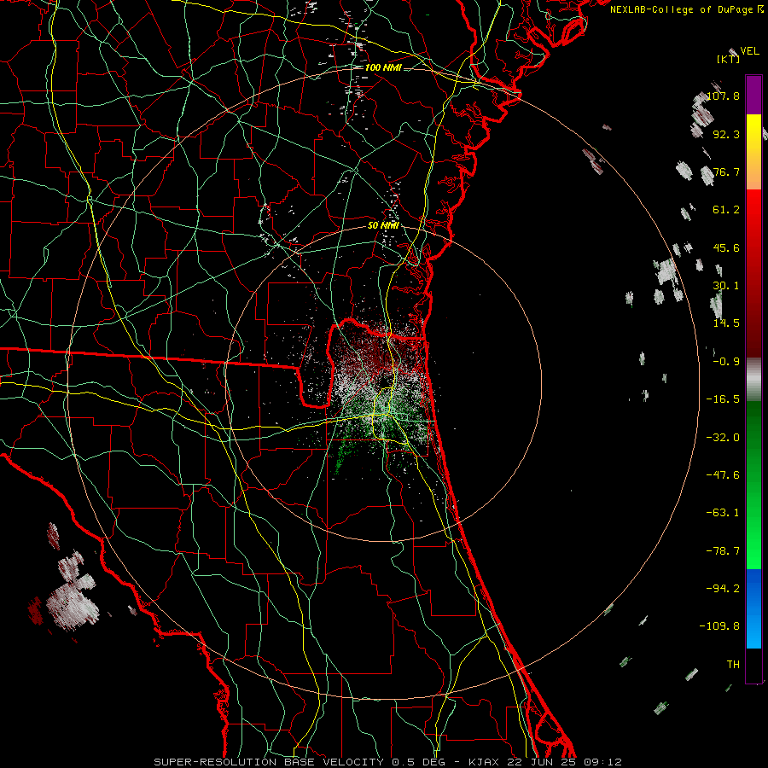Screen dimensions: 768x768
Task: Click the -94.2 velocity scale label
Action: tap(723, 588)
